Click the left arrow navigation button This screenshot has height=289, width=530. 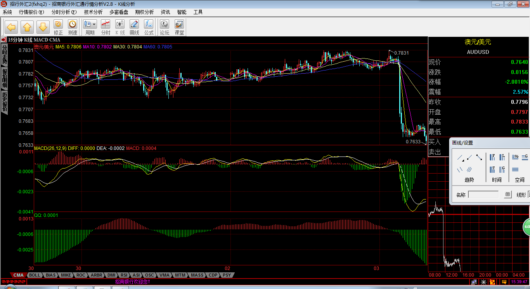[x=11, y=27]
